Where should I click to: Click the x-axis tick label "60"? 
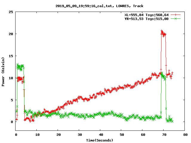[143, 135]
